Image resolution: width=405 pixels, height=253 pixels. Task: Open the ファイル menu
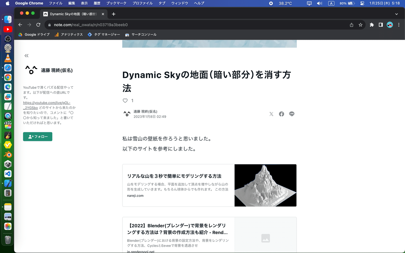(x=56, y=3)
